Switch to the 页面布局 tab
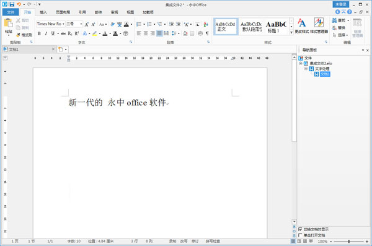This screenshot has width=372, height=246. pos(63,12)
